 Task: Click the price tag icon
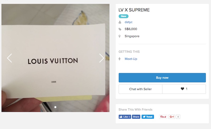point(120,29)
